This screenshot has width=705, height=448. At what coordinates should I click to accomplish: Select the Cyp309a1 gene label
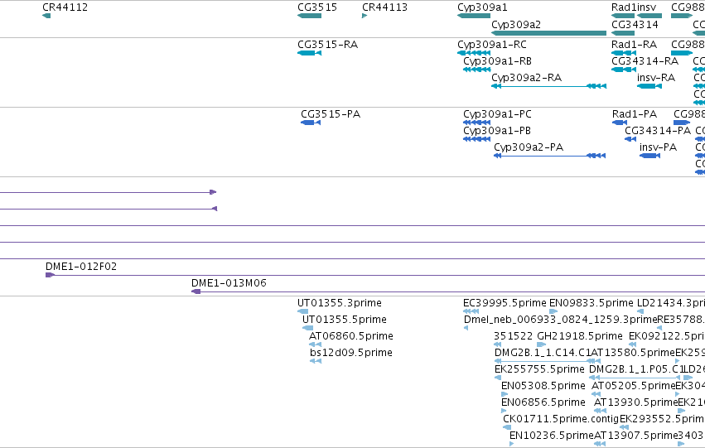[x=482, y=7]
